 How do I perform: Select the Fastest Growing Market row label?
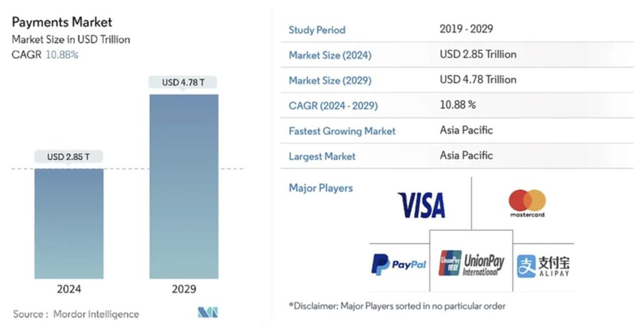(x=342, y=131)
